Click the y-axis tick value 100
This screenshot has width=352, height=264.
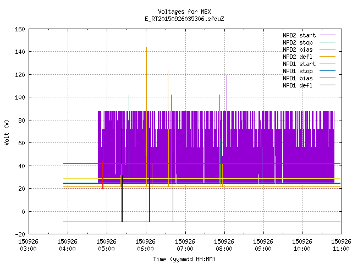tap(20, 97)
